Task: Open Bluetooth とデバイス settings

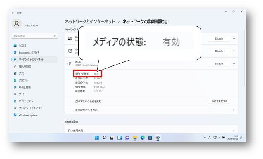Action: (35, 52)
